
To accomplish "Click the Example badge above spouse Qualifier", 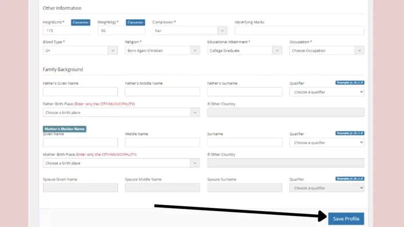I will tap(350, 179).
